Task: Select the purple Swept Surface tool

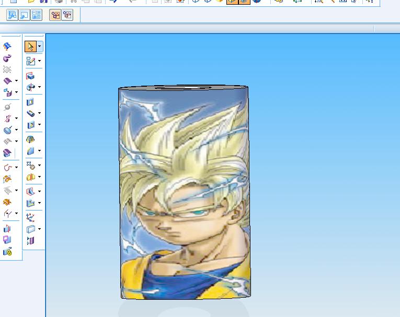Action: 7,58
